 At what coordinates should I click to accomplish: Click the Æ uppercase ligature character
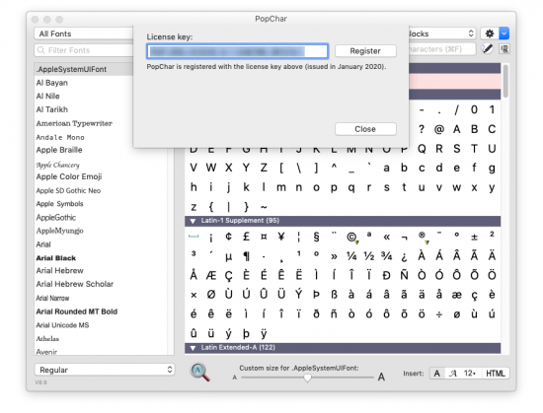tap(211, 275)
